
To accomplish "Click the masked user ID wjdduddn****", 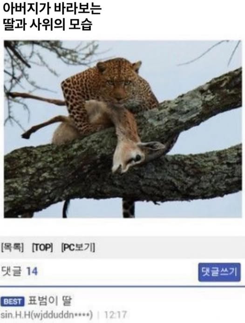I will coord(61,315).
